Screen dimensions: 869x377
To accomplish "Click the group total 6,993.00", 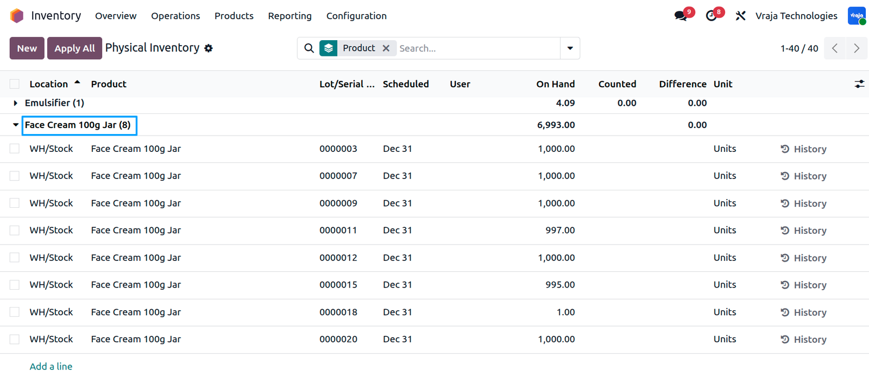I will tap(556, 125).
